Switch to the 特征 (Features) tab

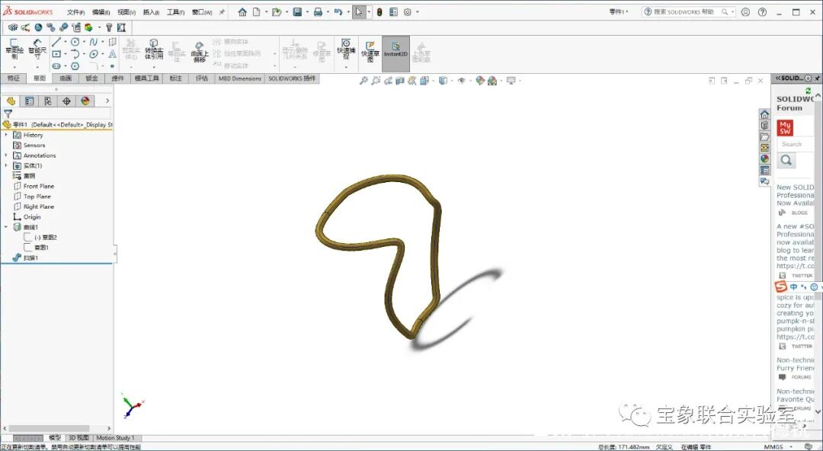pyautogui.click(x=14, y=78)
